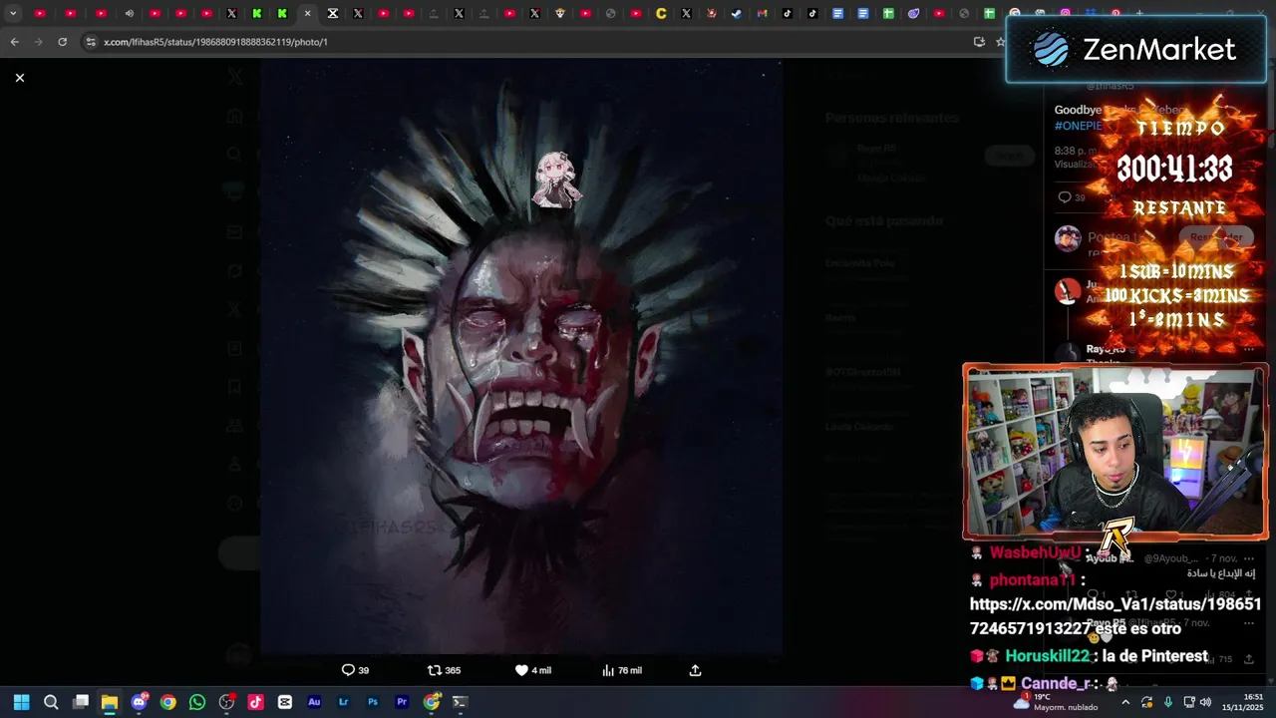Share the post with the upload arrow icon

(x=695, y=670)
